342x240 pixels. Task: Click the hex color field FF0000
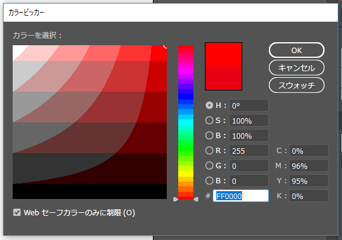[240, 196]
